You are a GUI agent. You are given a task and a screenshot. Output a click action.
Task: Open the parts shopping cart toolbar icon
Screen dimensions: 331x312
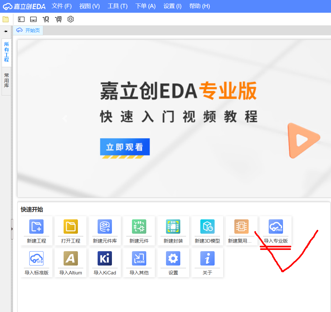(46, 19)
